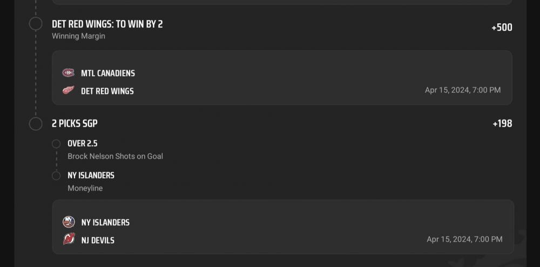540x267 pixels.
Task: Select the Over 2.5 leg text
Action: (x=83, y=144)
